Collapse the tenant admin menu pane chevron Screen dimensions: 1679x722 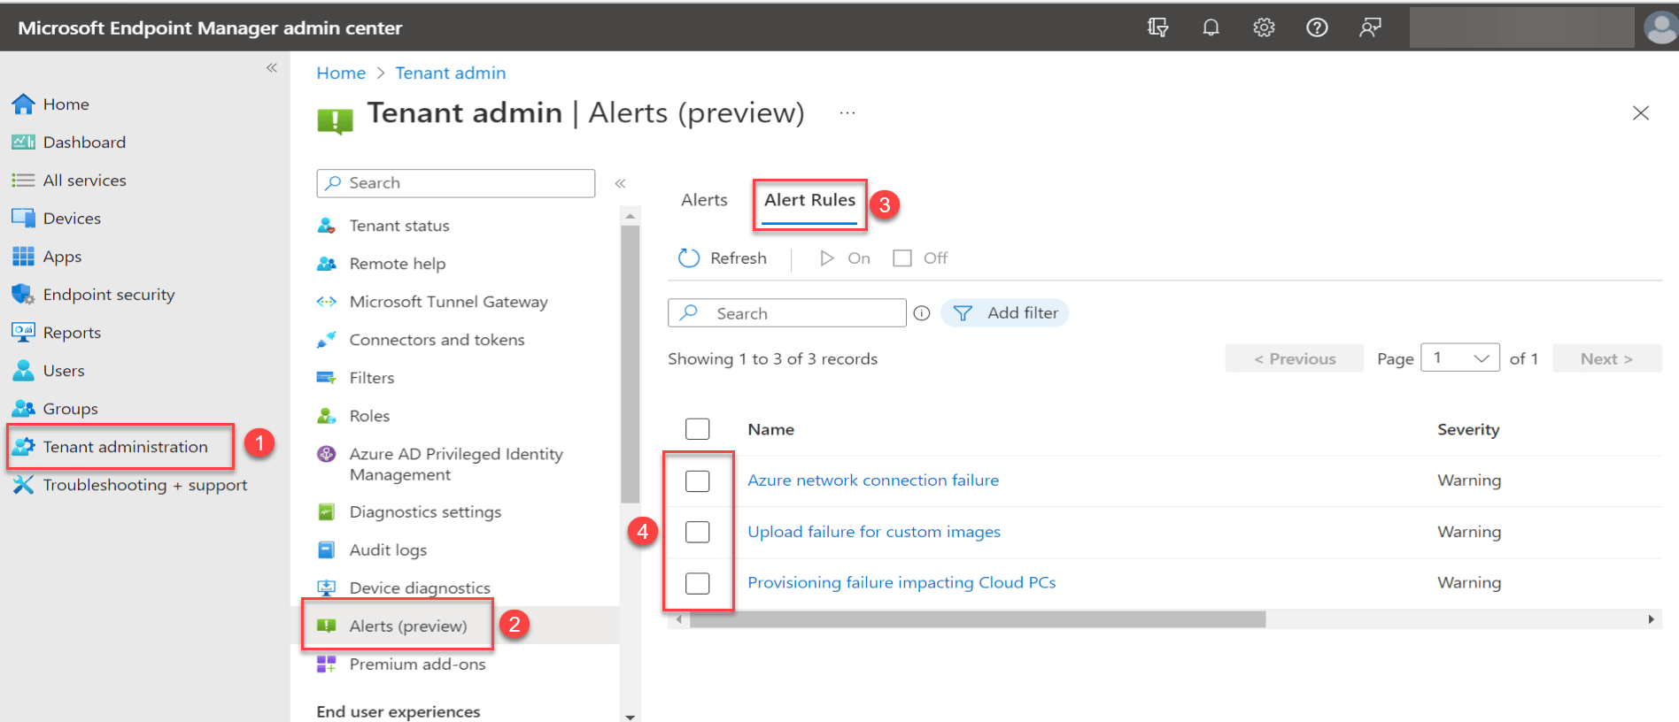pyautogui.click(x=621, y=183)
